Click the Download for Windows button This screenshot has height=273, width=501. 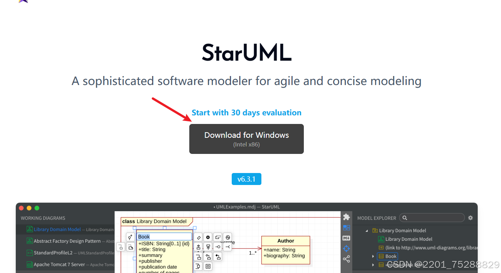(x=246, y=139)
